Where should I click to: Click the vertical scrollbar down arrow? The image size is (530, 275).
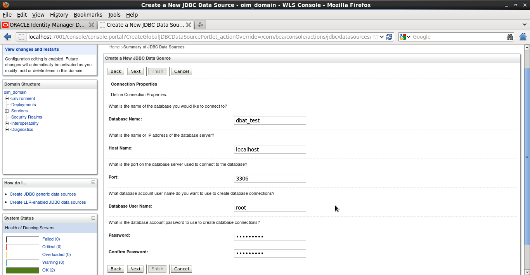pos(527,272)
